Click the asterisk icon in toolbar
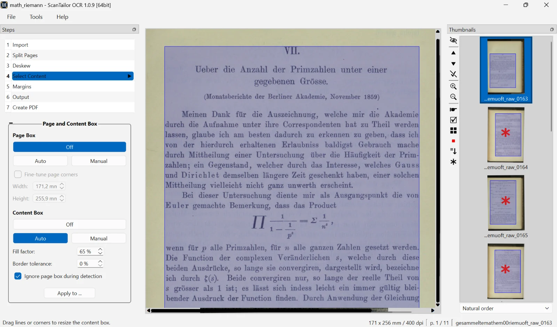 pyautogui.click(x=453, y=162)
